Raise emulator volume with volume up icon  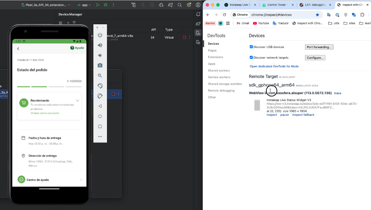pyautogui.click(x=100, y=45)
